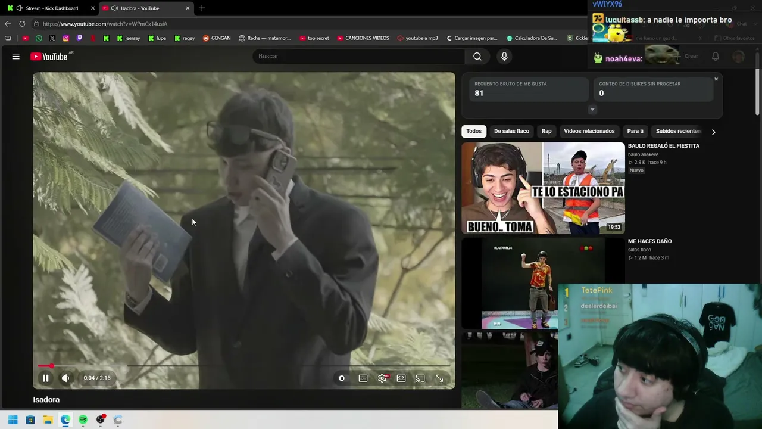Open the jeersay Kick bookmark
762x429 pixels.
[x=129, y=38]
